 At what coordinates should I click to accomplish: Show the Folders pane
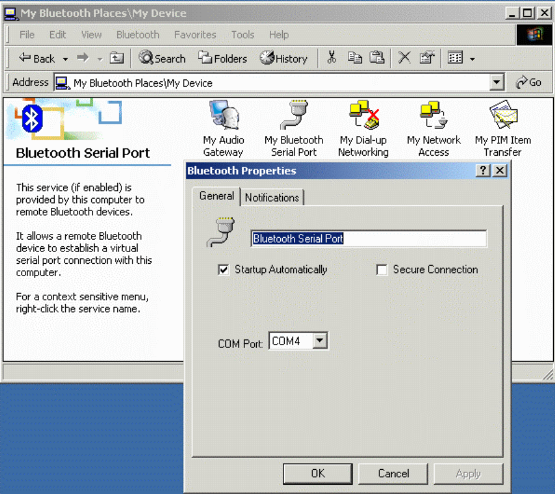click(222, 58)
